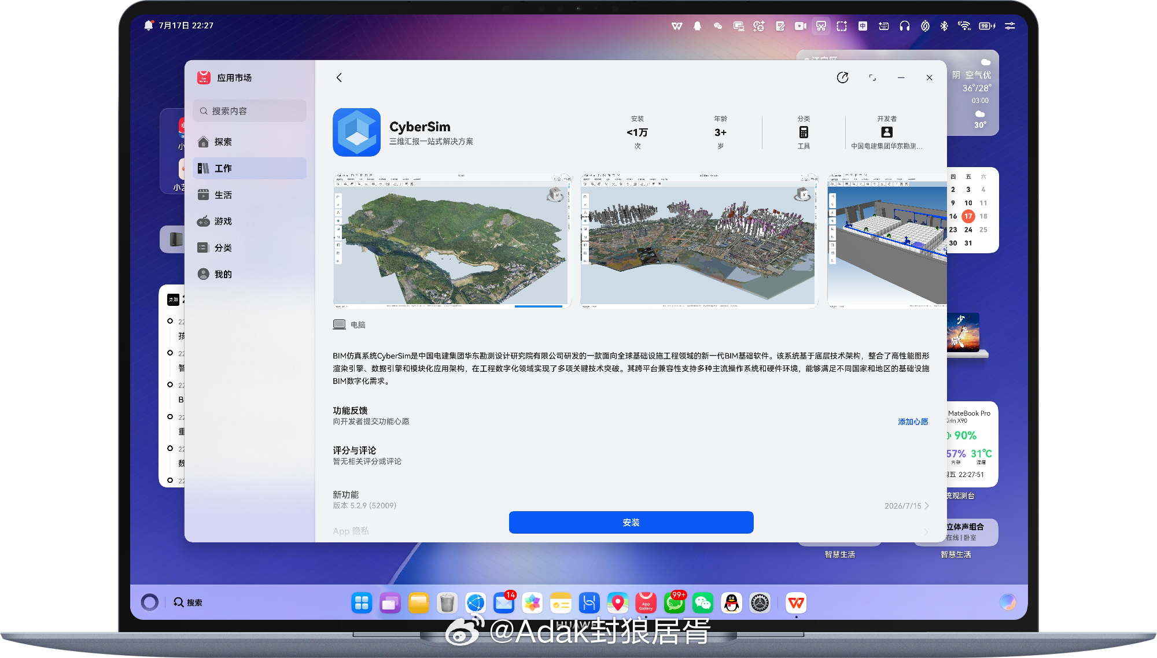Click the developer profile icon
1157x658 pixels.
click(x=886, y=132)
